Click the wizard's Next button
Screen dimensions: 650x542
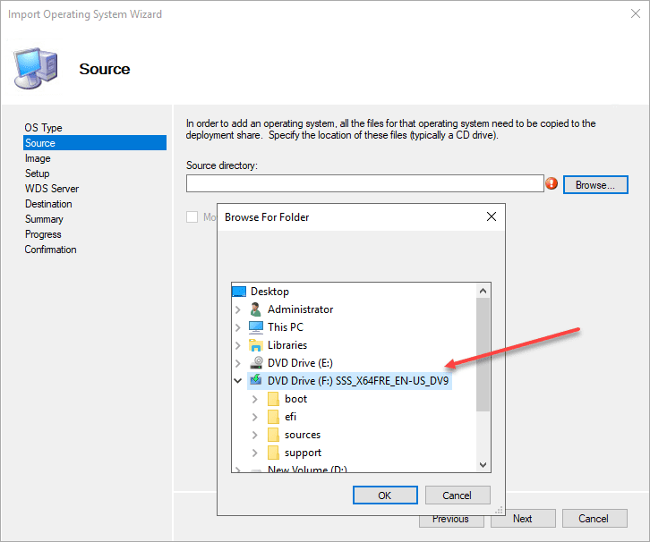[x=523, y=519]
